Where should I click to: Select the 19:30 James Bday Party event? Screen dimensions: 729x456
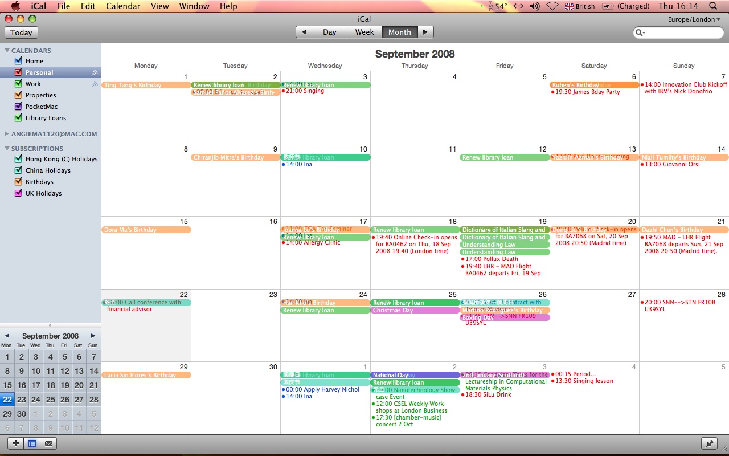tap(585, 92)
